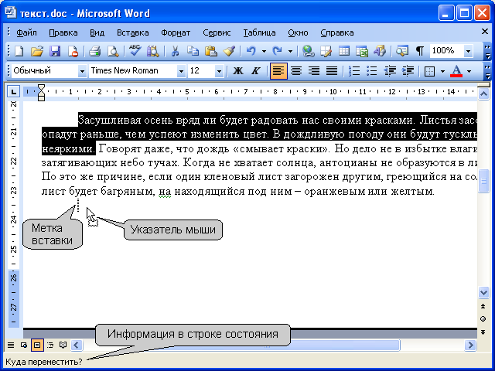Open the border style dropdown arrow

pos(442,71)
